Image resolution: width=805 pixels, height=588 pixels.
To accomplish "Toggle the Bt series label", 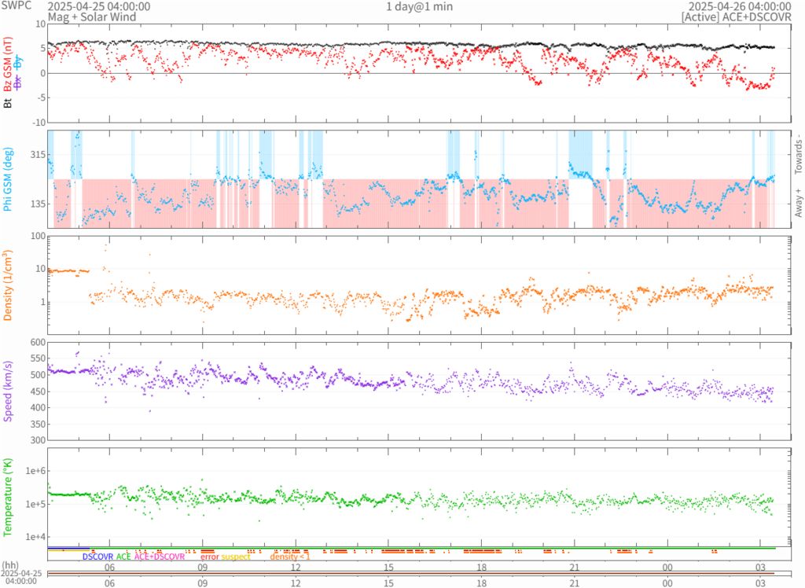I will click(8, 103).
